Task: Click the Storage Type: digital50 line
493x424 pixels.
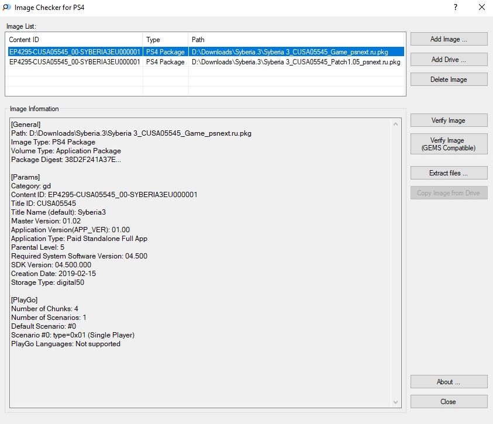Action: click(48, 282)
